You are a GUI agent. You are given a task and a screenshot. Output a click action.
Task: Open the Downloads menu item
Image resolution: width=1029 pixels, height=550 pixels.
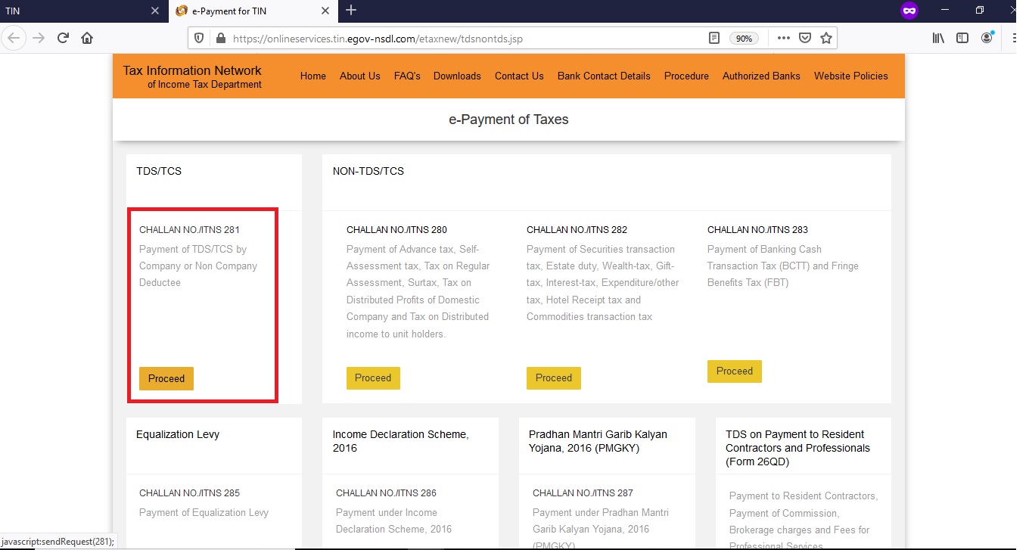click(457, 76)
